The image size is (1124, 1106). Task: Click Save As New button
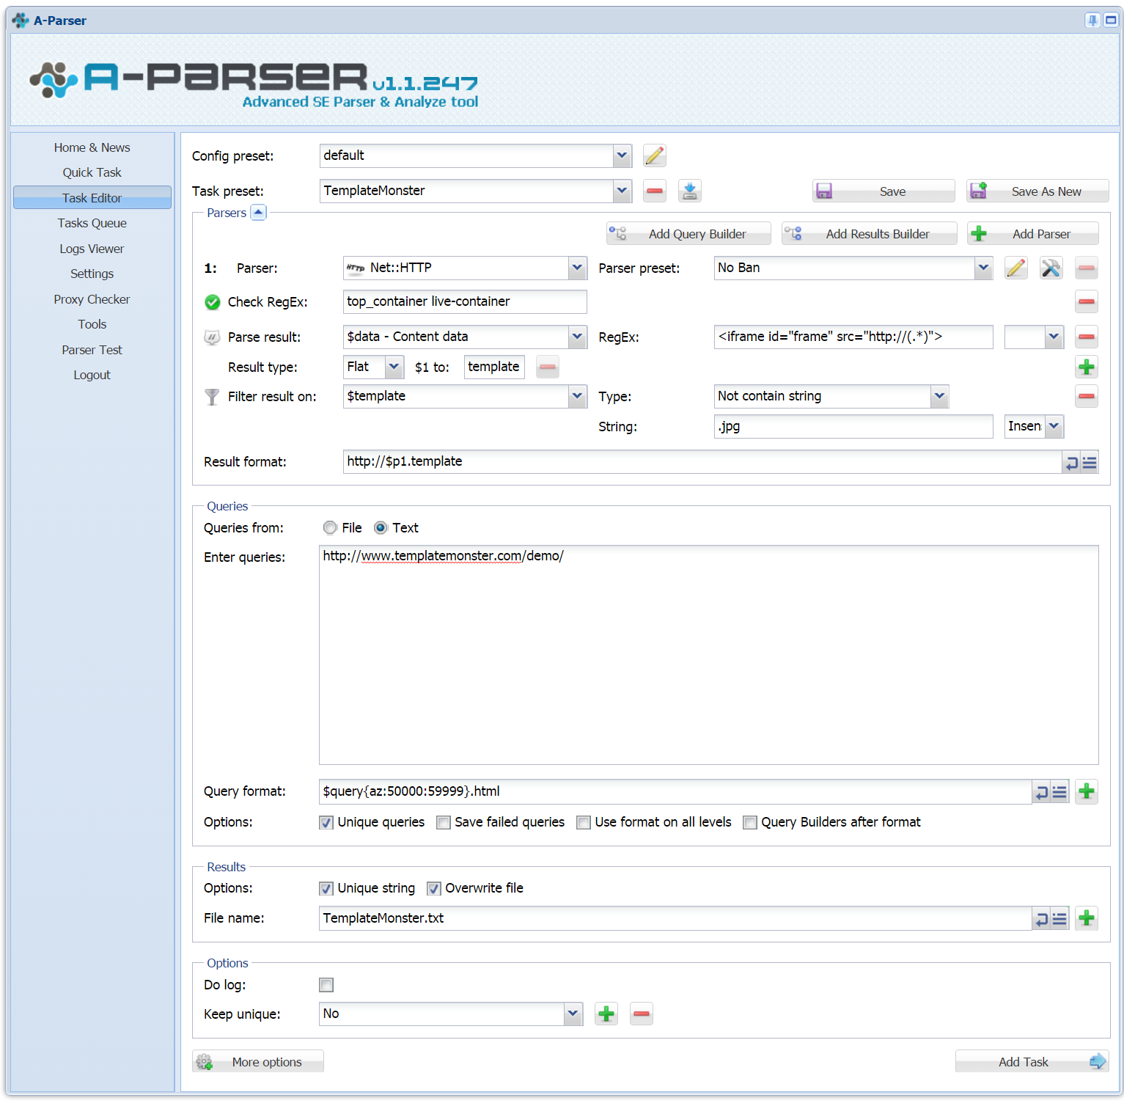point(1037,191)
